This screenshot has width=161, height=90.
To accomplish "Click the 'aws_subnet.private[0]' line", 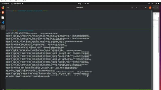I will pos(35,40).
